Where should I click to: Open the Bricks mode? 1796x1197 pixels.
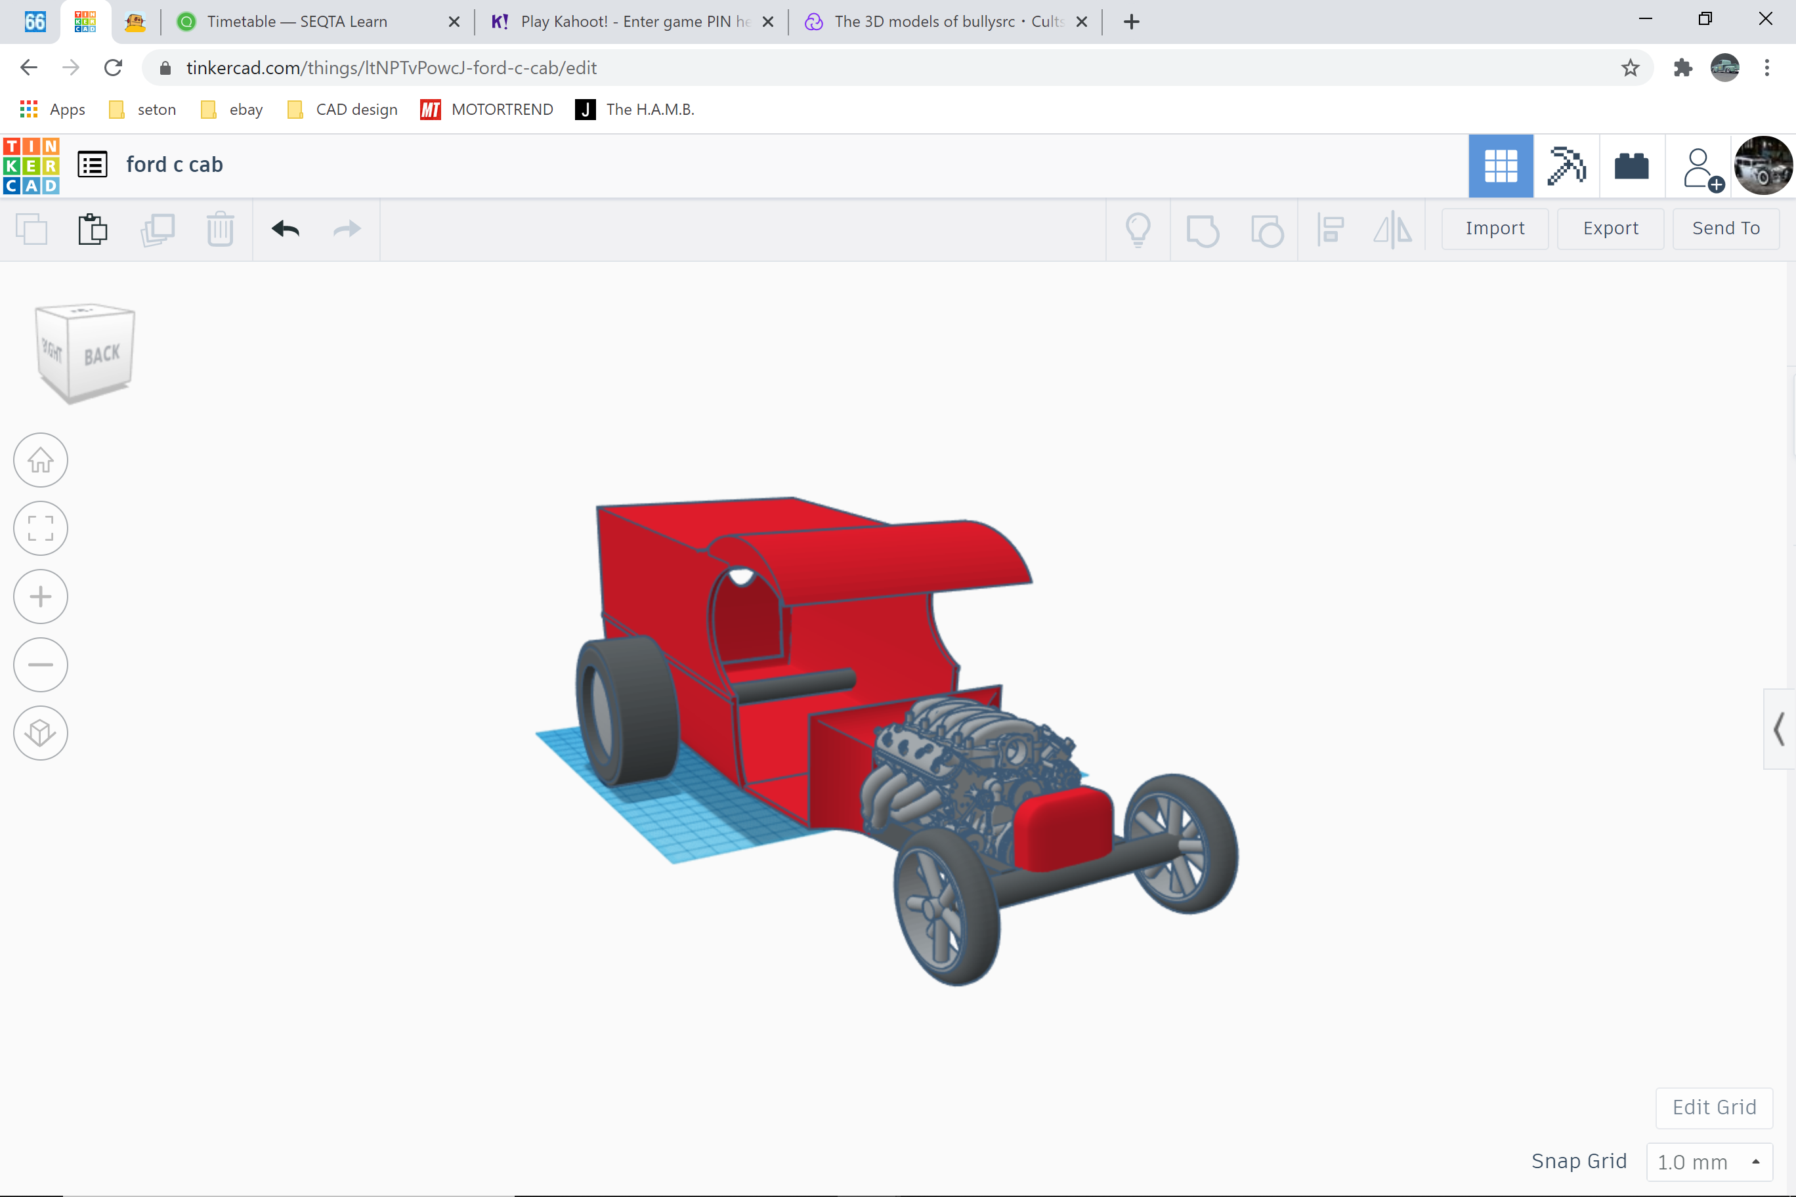tap(1632, 165)
